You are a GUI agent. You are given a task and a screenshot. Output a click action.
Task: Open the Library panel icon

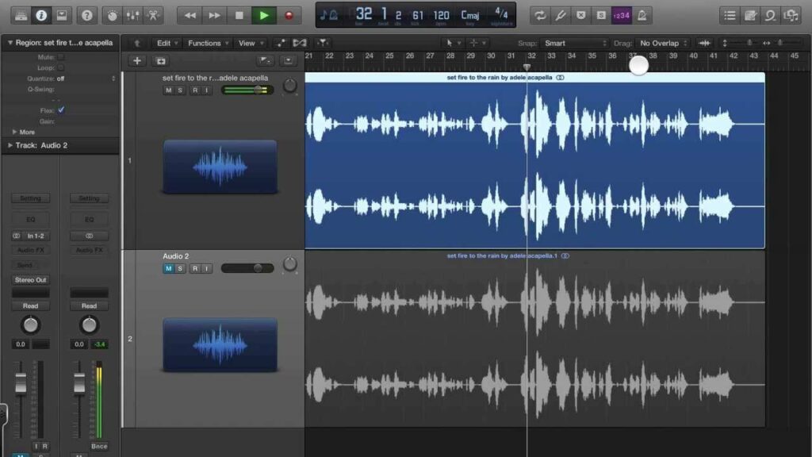21,16
